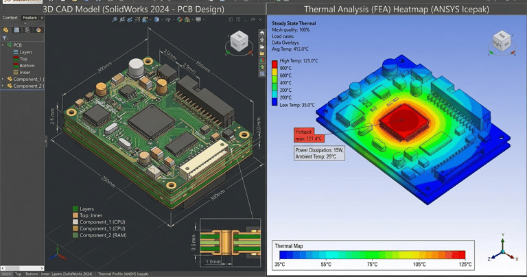Click the Avg Temp: 413.0°C readout
Image resolution: width=527 pixels, height=277 pixels.
[290, 49]
